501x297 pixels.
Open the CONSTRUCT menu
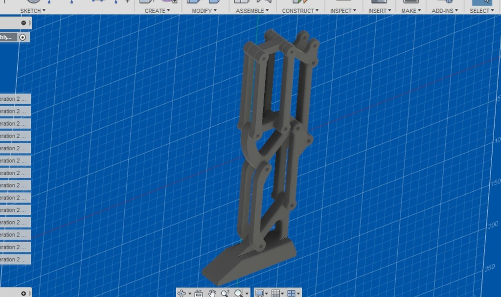pyautogui.click(x=300, y=11)
